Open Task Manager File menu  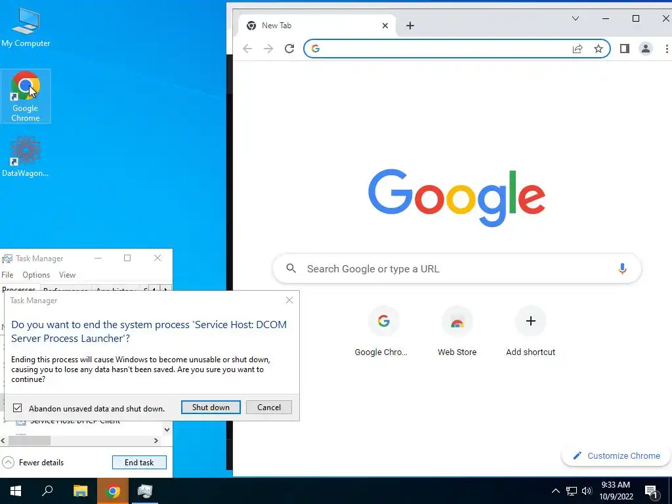click(7, 275)
